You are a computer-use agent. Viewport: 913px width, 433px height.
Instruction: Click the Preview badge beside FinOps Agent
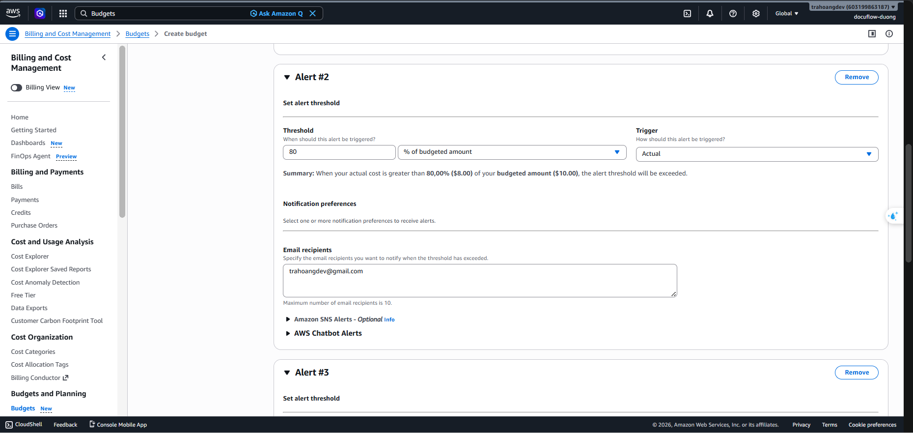point(66,157)
